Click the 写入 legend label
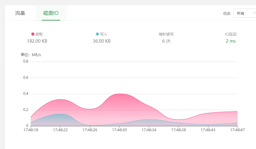The width and height of the screenshot is (256, 149). [x=104, y=34]
